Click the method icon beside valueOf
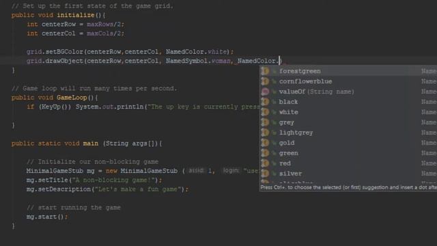437x246 pixels. point(265,92)
